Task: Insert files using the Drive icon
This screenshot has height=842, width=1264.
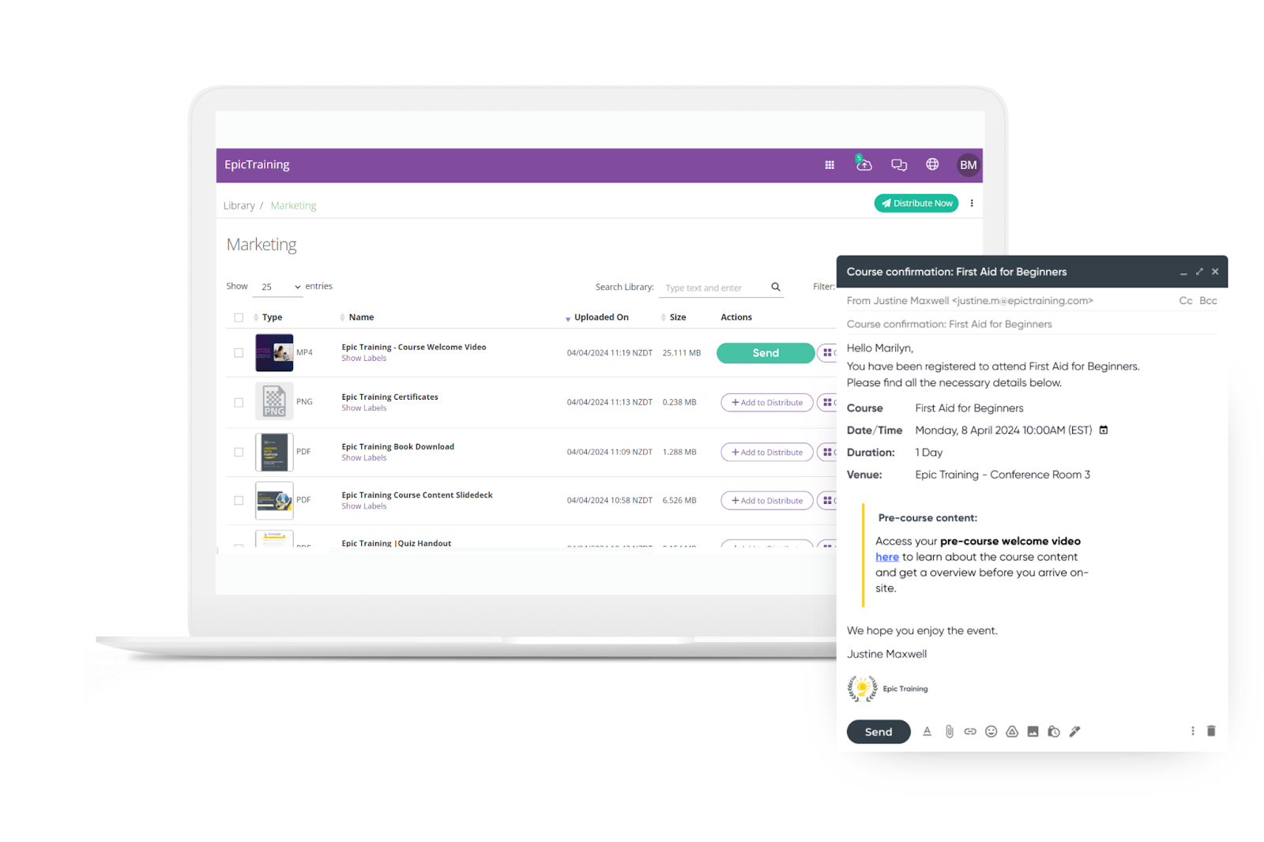Action: (x=1012, y=731)
